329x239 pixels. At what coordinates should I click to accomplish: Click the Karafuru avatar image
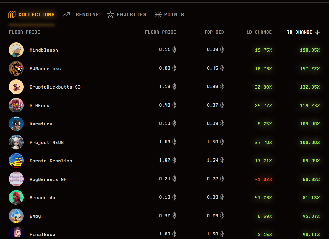pyautogui.click(x=16, y=124)
